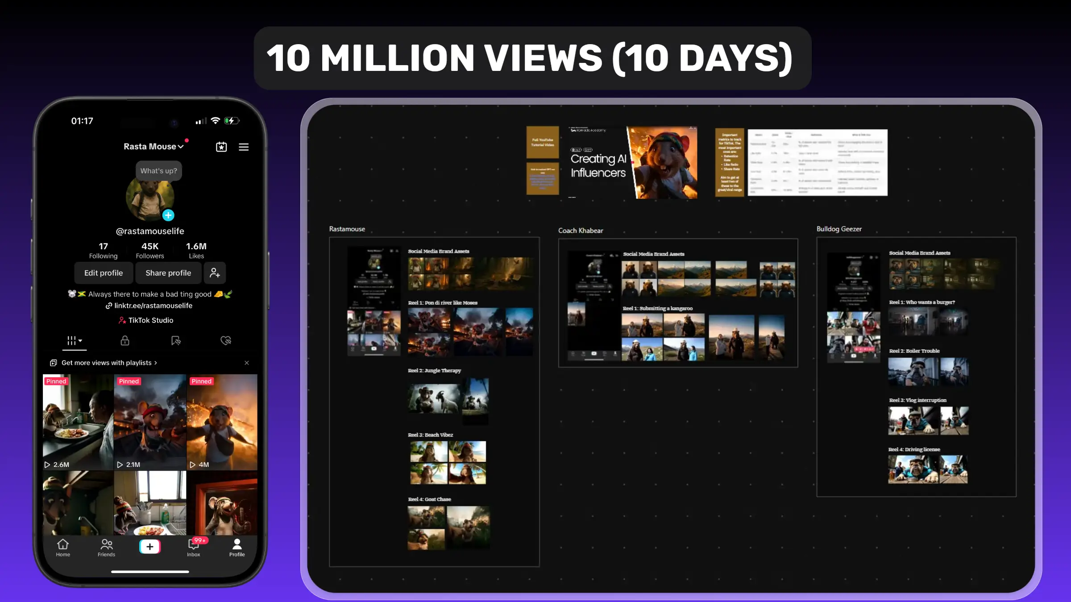Select Reel 1: Submitting a kangaroo heading

click(x=658, y=309)
